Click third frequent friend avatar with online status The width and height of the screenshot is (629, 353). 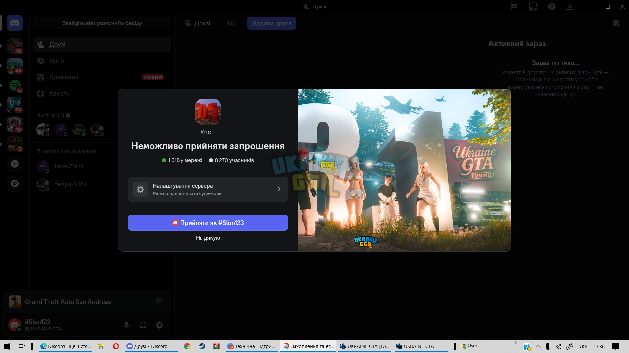tap(79, 130)
